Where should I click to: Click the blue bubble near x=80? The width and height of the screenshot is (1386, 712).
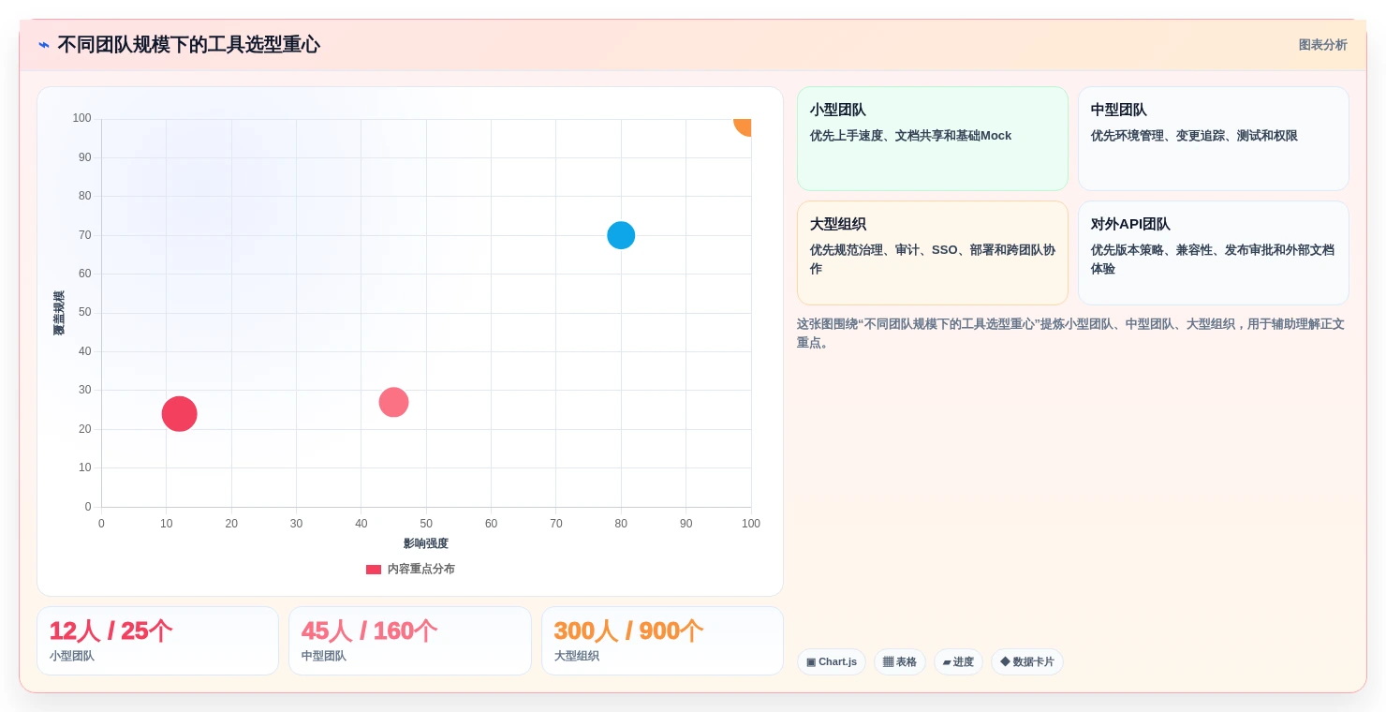tap(621, 235)
